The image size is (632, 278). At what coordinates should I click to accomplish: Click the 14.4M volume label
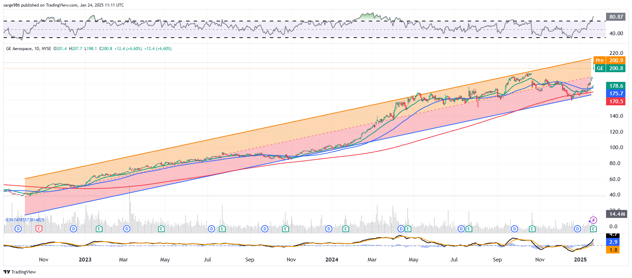617,214
